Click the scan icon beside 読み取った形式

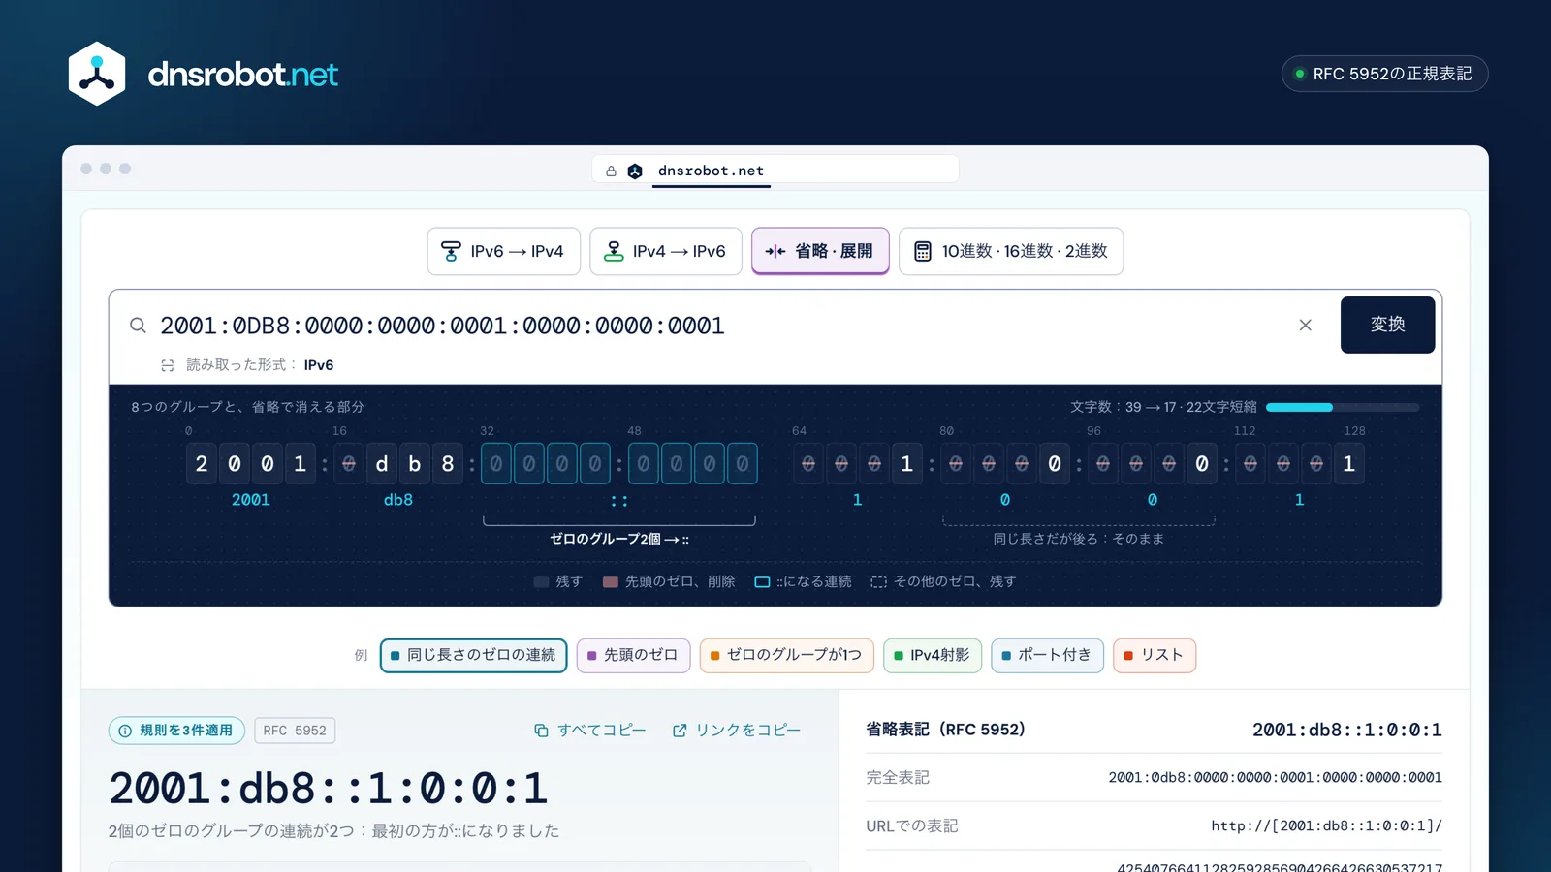(168, 365)
